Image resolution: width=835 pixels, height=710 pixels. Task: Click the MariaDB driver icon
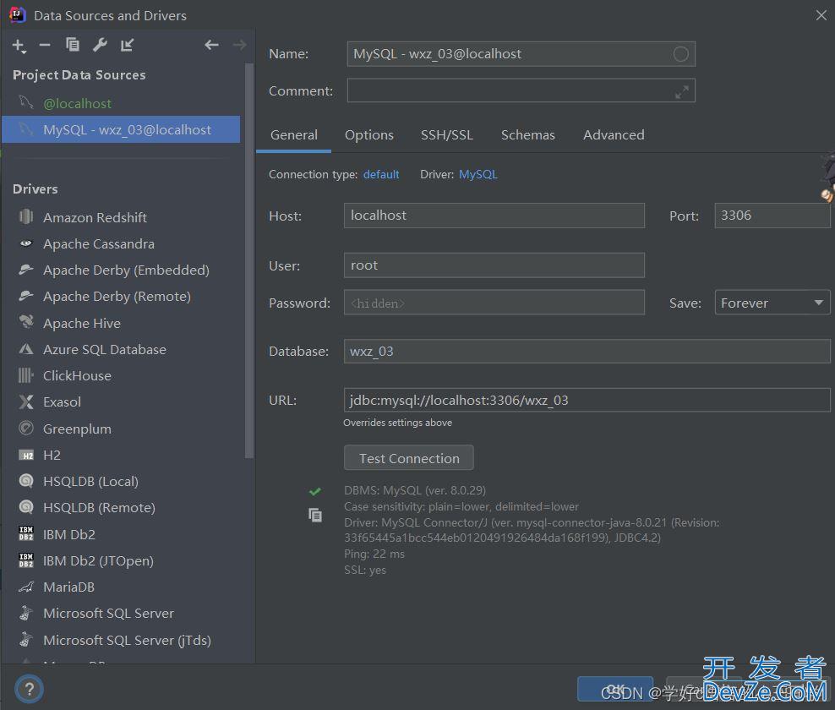point(25,587)
